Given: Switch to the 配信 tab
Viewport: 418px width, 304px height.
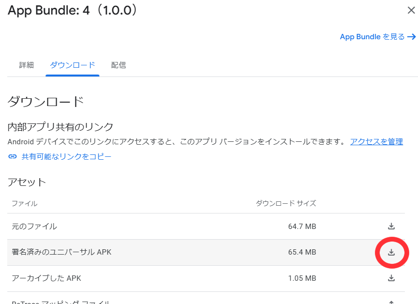Looking at the screenshot, I should 119,65.
